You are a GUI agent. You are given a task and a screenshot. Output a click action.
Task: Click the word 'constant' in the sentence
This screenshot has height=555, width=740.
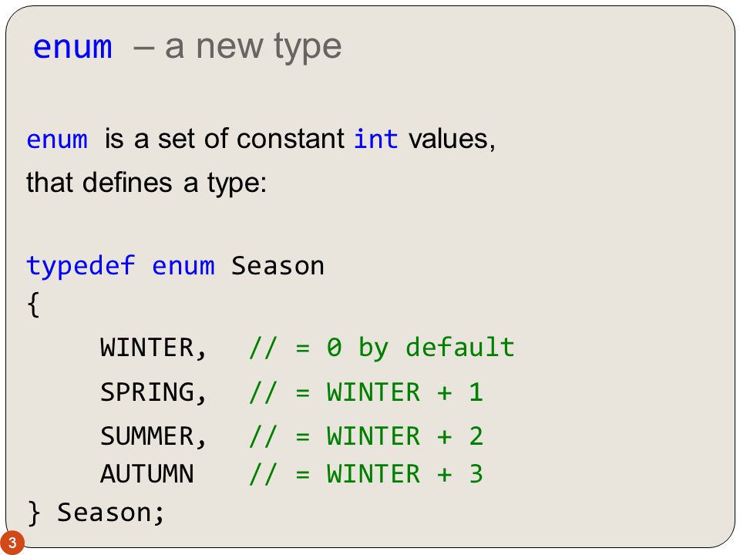(291, 139)
